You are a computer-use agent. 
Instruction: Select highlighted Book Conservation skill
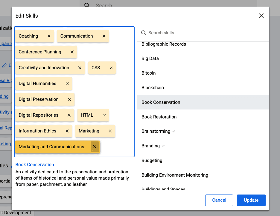[203, 102]
